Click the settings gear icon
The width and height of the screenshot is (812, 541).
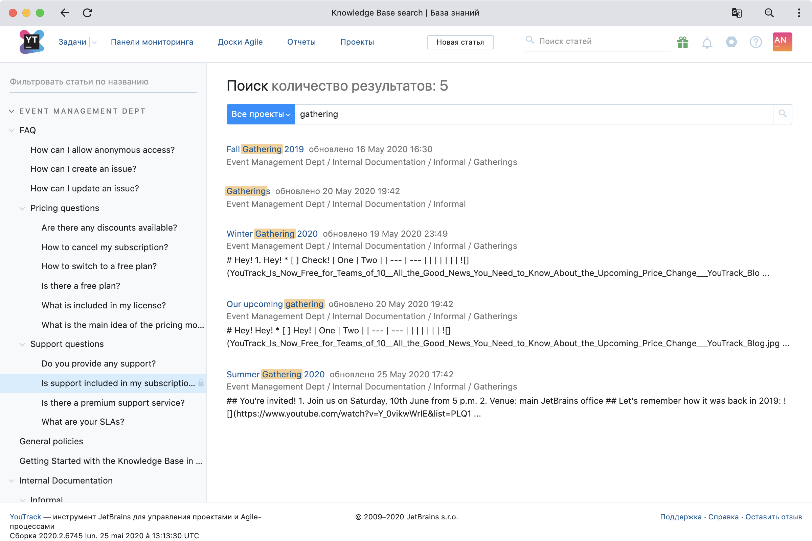(x=730, y=42)
